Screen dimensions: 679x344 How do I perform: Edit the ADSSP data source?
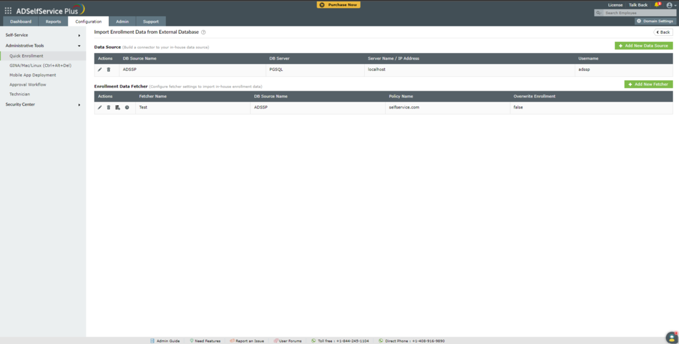coord(100,70)
